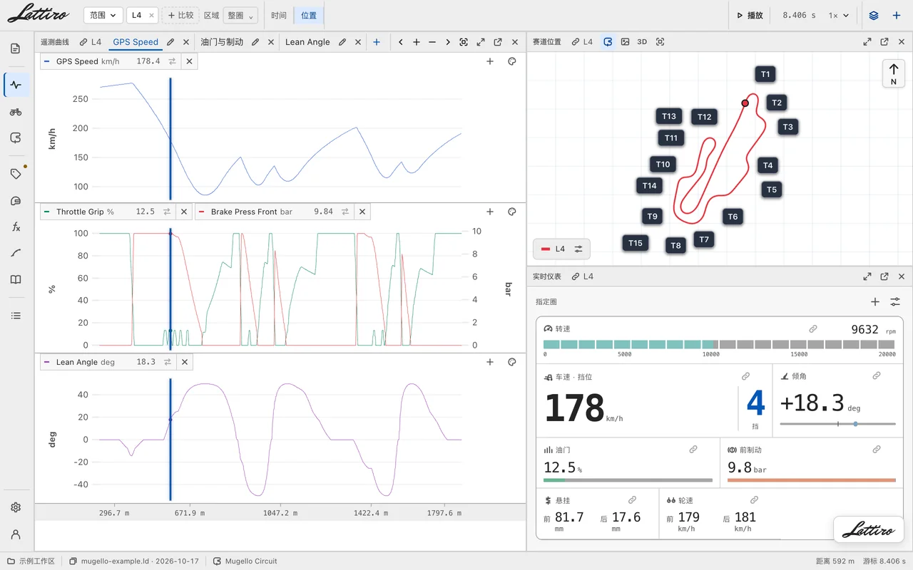Open gauge settings sliders icon

(895, 302)
